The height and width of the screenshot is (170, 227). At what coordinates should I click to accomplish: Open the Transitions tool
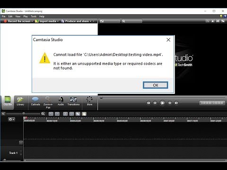(73, 101)
